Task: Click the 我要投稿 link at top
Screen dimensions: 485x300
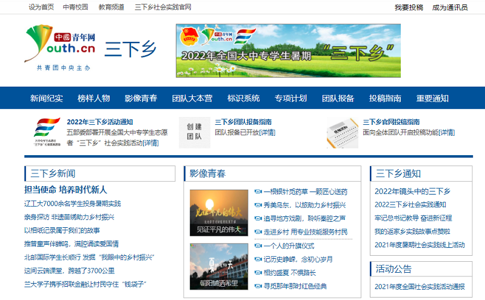Action: point(409,7)
